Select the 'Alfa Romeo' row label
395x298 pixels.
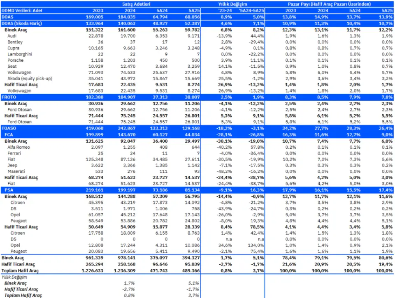tap(19, 147)
